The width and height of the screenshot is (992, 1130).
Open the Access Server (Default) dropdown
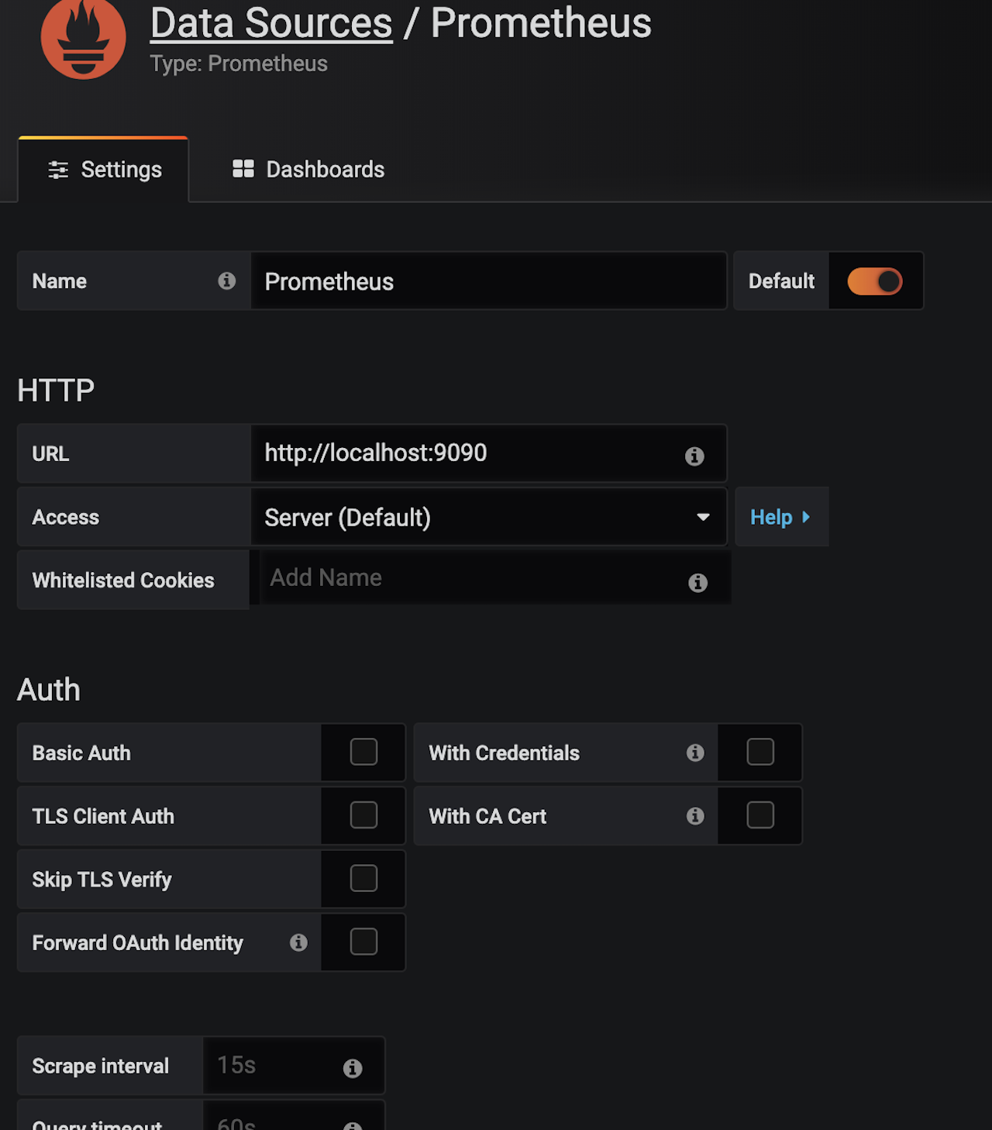tap(488, 517)
